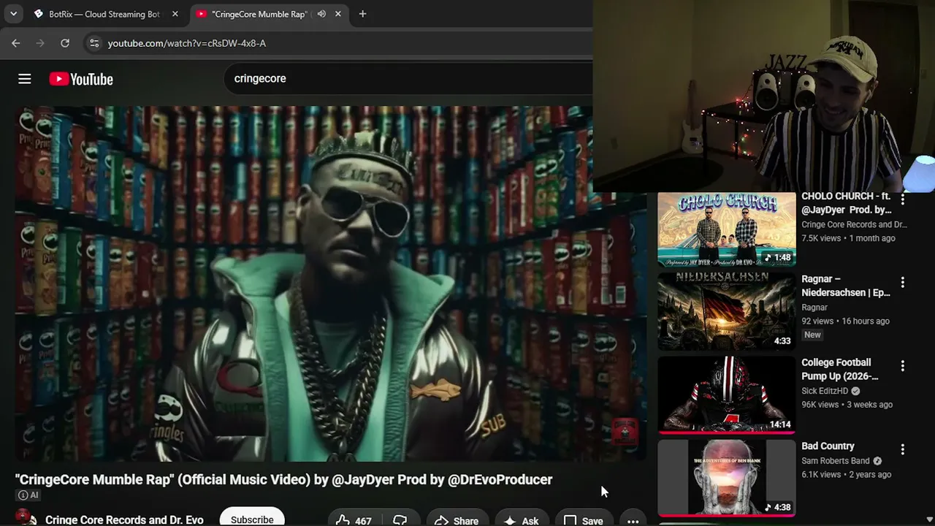The height and width of the screenshot is (526, 935).
Task: Open the Ask button below the video
Action: point(522,520)
